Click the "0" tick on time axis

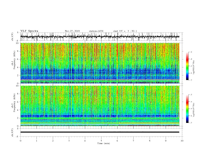20,141
